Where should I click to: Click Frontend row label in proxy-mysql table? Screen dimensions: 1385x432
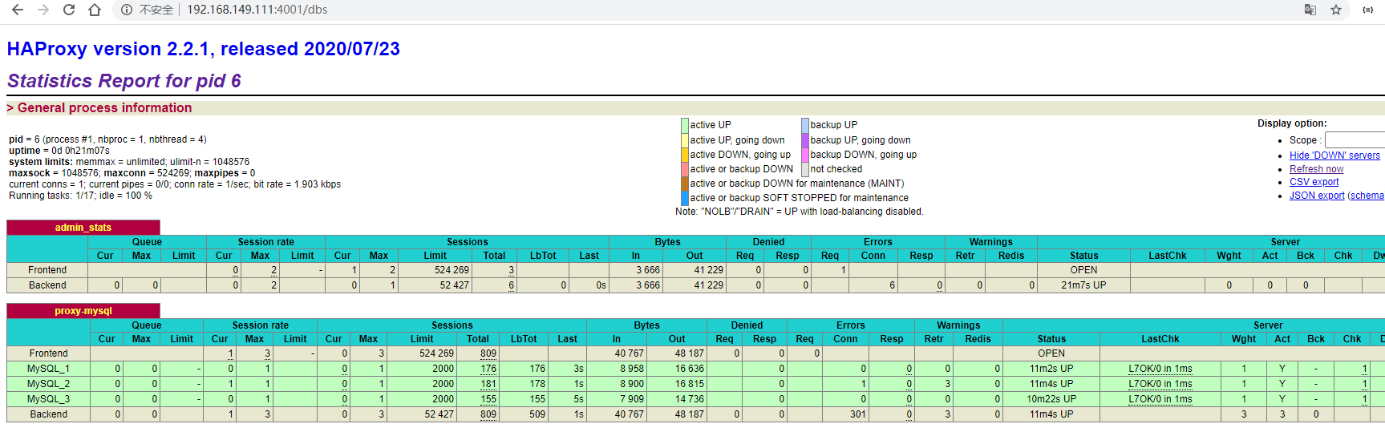[49, 353]
